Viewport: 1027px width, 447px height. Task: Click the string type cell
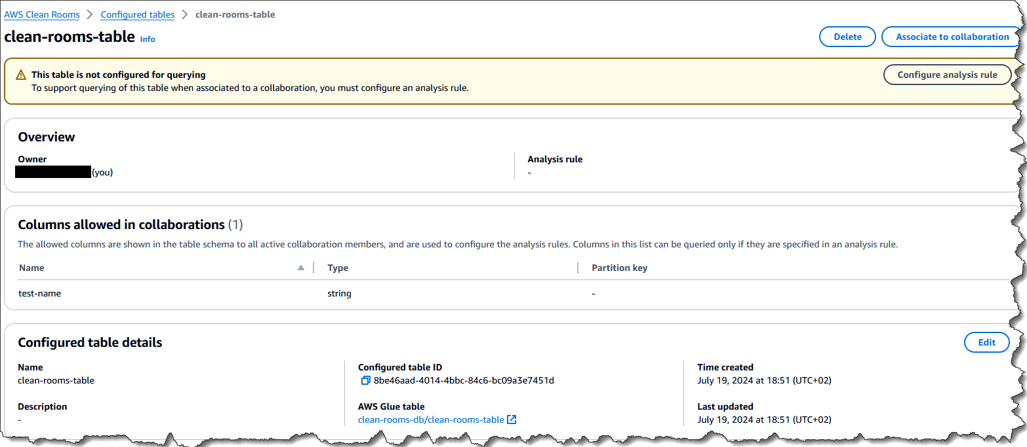point(339,294)
